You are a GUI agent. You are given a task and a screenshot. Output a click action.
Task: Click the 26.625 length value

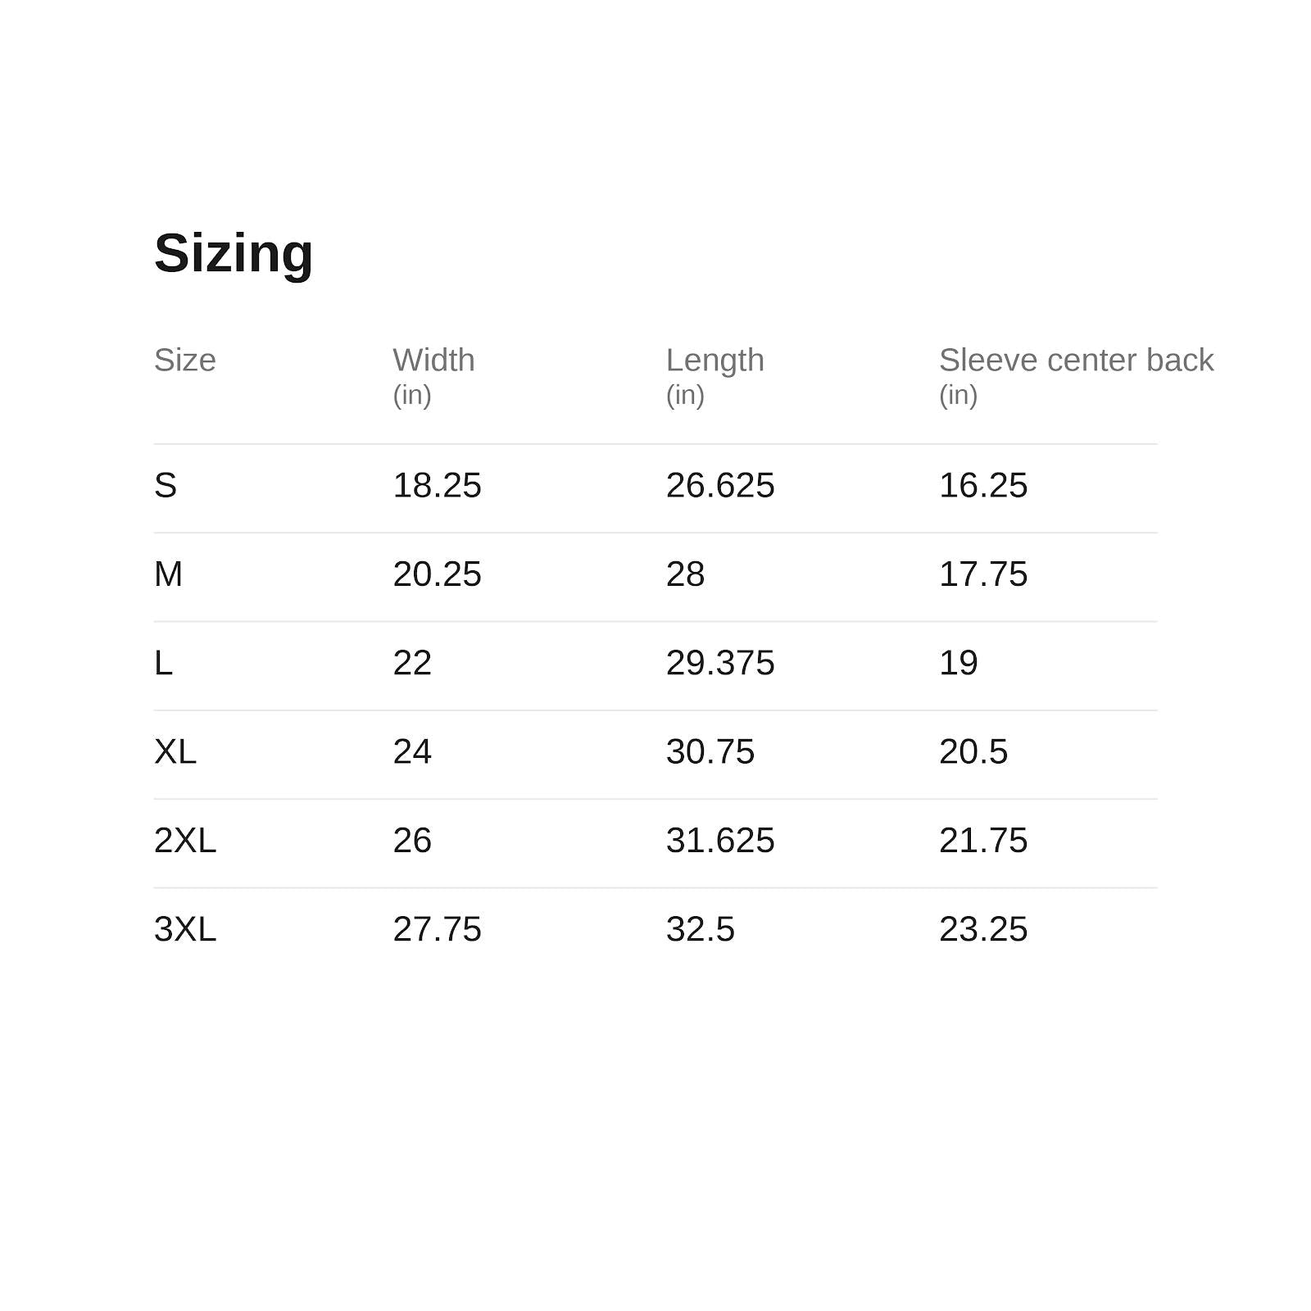pos(719,485)
